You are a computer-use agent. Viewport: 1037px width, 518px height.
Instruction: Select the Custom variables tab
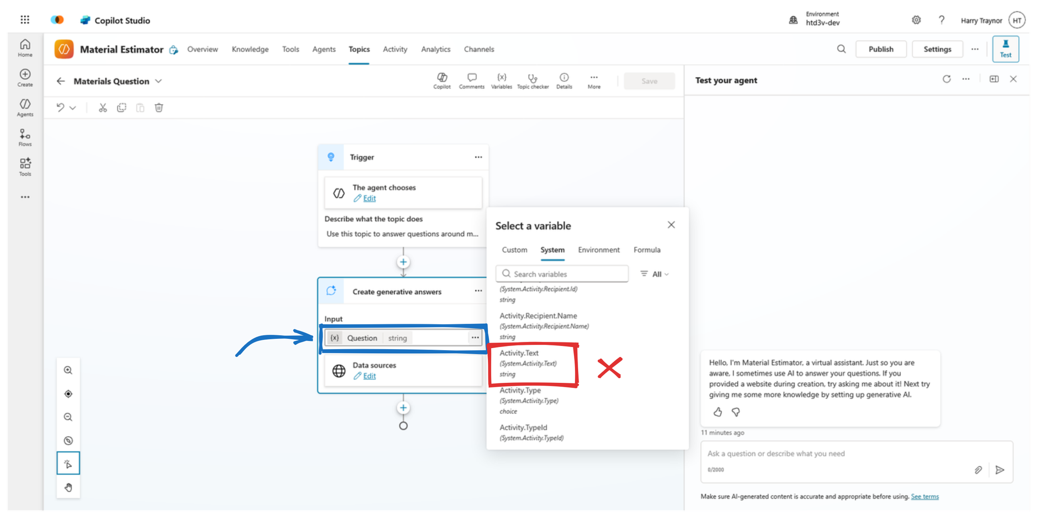[514, 250]
